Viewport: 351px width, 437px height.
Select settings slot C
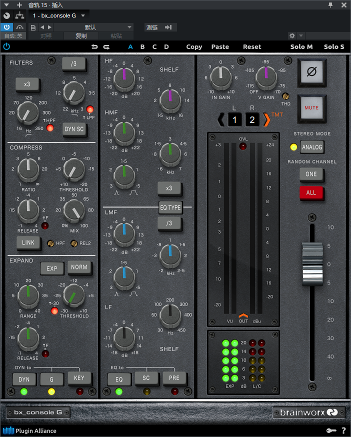coord(154,47)
